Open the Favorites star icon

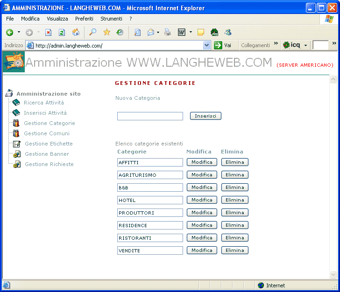pyautogui.click(x=106, y=32)
